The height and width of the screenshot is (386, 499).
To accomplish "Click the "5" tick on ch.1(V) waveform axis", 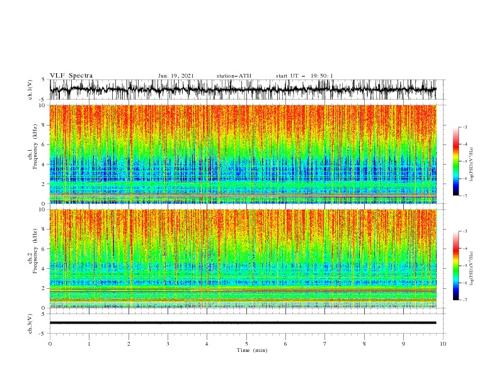I will [x=43, y=79].
